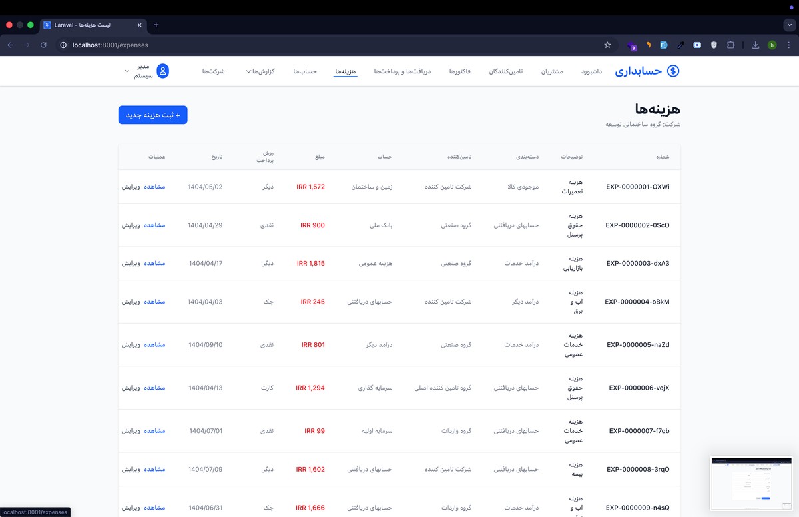The width and height of the screenshot is (799, 517).
Task: Reload the page with the refresh icon
Action: (43, 45)
